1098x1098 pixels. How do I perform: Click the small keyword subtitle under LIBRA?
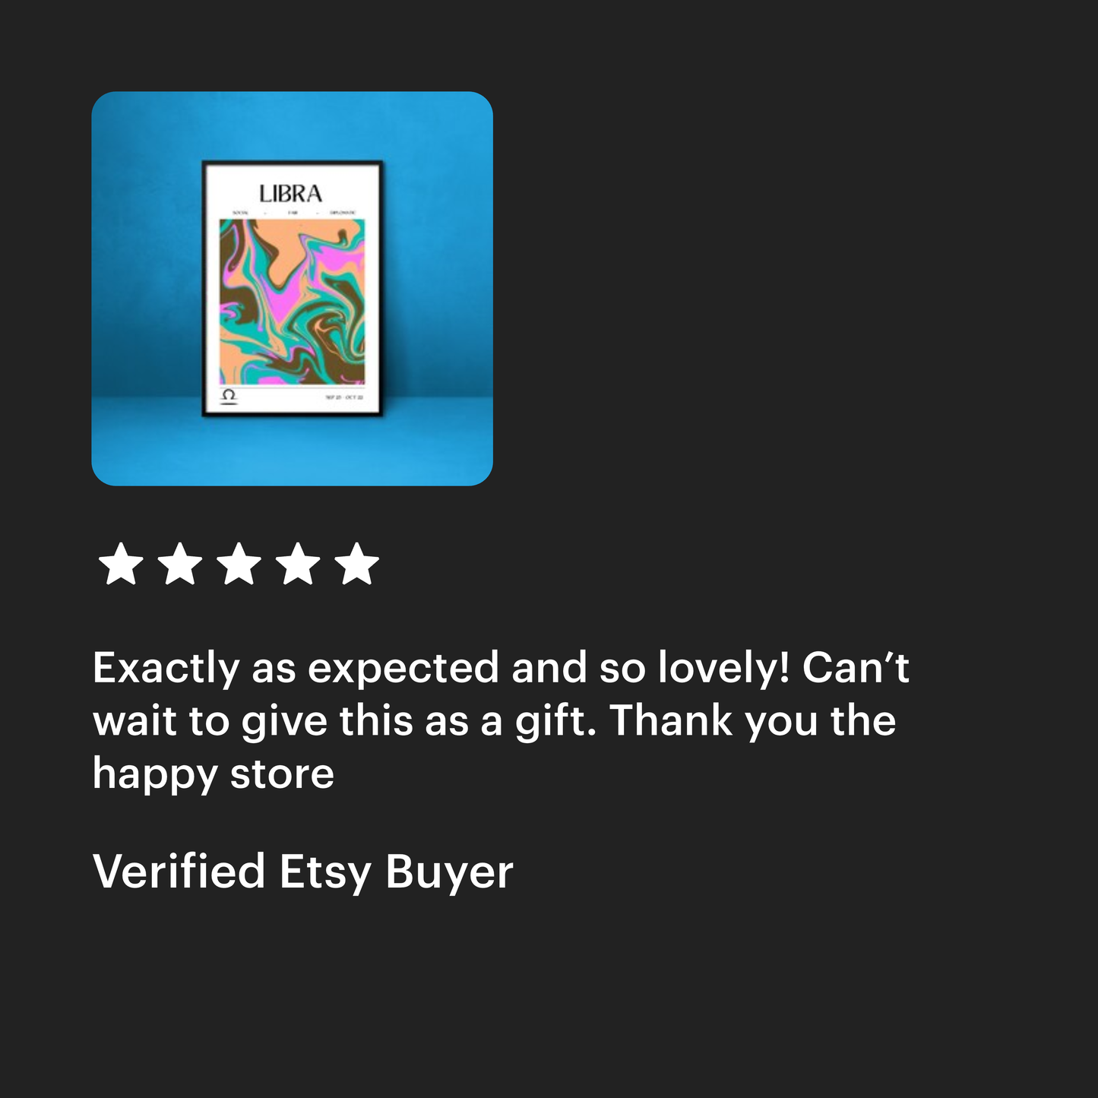point(293,213)
